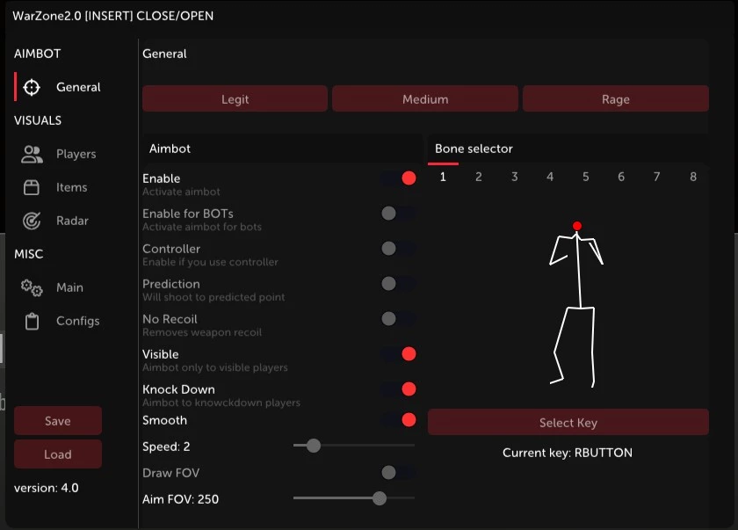
Task: Open the General aimbot crosshair icon
Action: 32,87
